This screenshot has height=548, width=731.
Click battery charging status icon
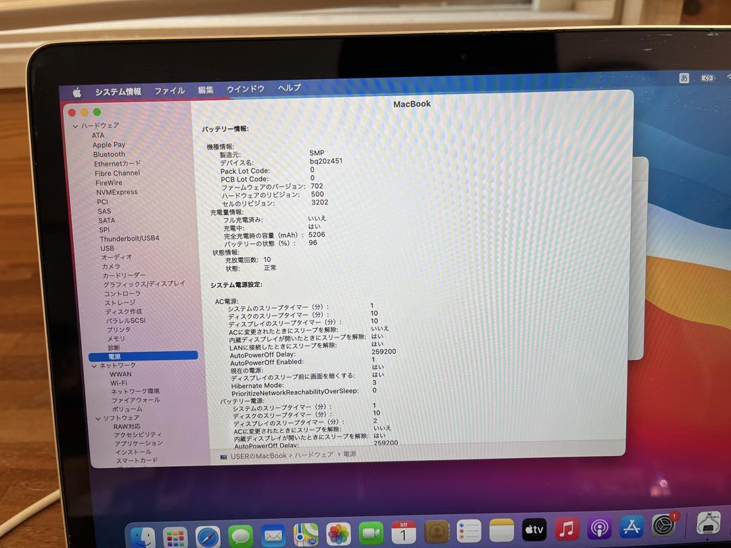707,78
